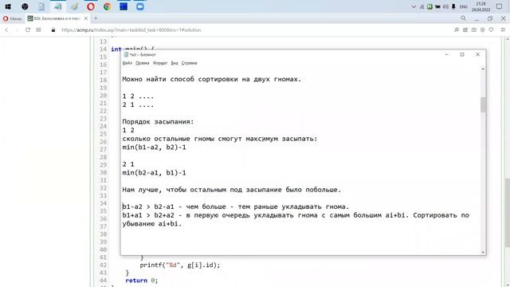Viewport: 510px width, 287px height.
Task: Click the line 'Нам лучше, чтобы остальным'
Action: [x=232, y=190]
